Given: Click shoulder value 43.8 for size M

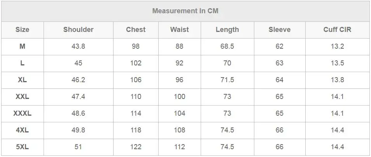Looking at the screenshot, I should click(x=78, y=46).
